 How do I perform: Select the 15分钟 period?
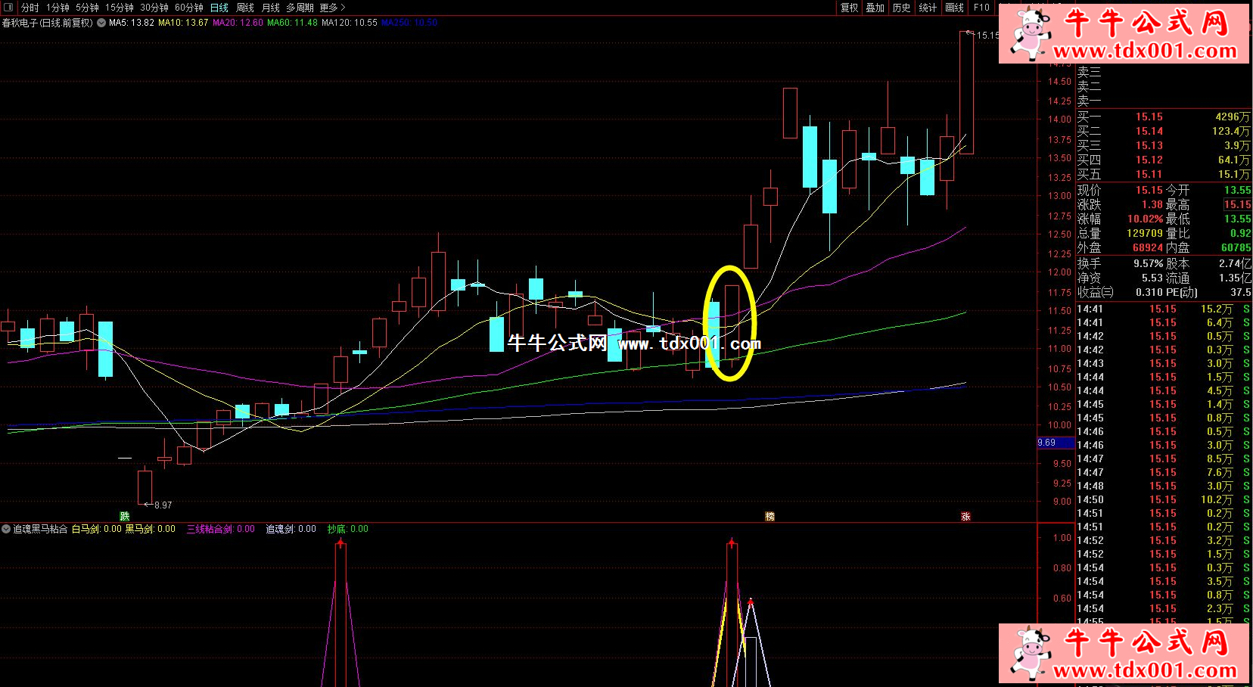[120, 8]
